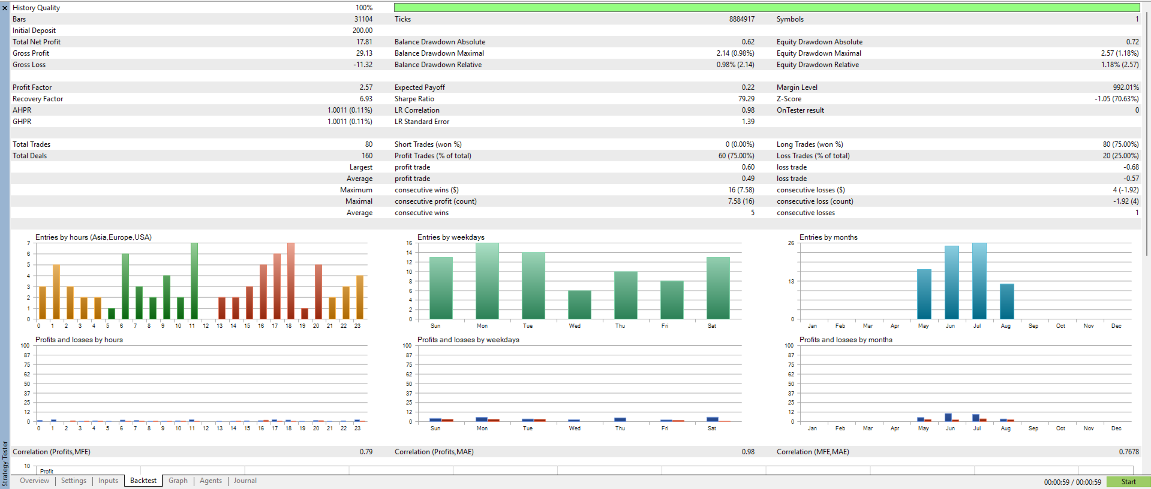The width and height of the screenshot is (1151, 489).
Task: Click the hour 18 red bar in hours chart
Action: (x=291, y=281)
